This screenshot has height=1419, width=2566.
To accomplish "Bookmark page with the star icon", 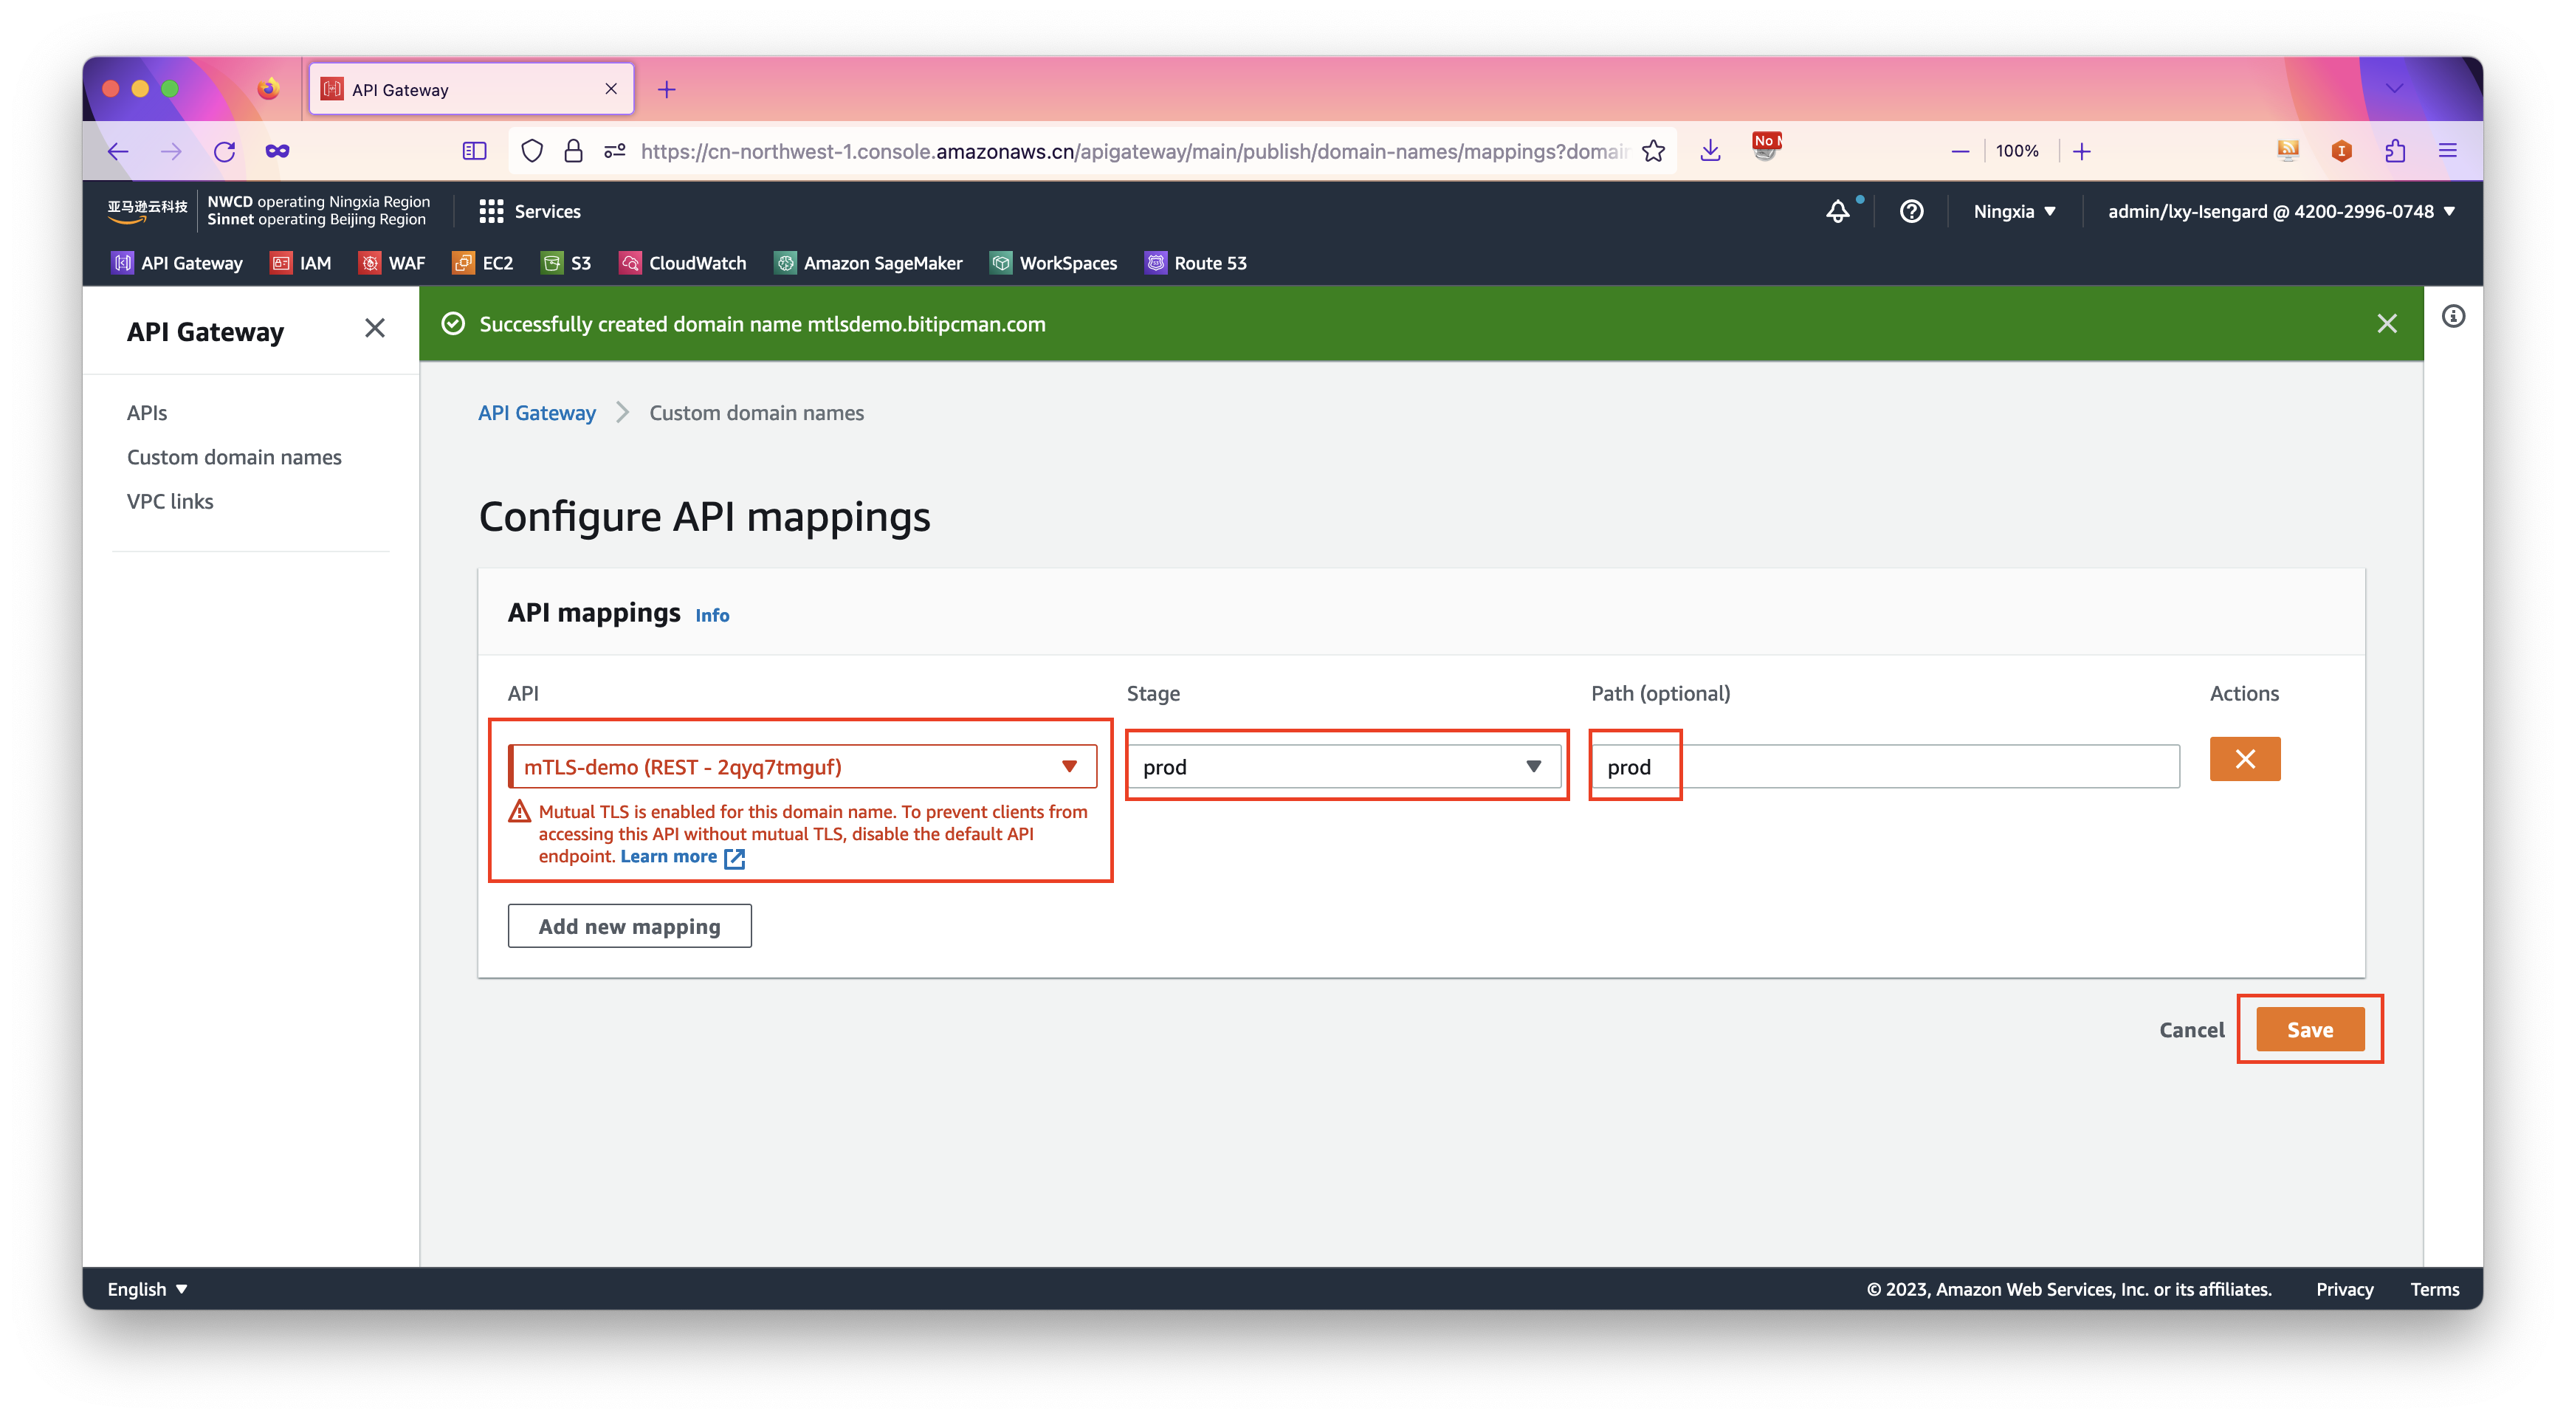I will (1654, 151).
